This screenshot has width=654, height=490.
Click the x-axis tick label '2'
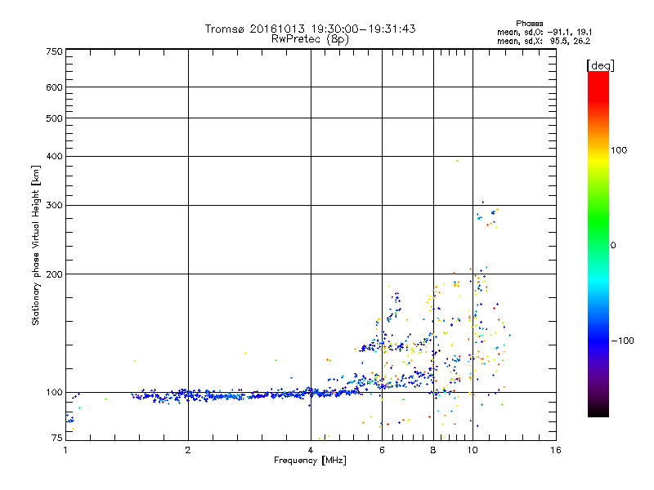(x=188, y=450)
